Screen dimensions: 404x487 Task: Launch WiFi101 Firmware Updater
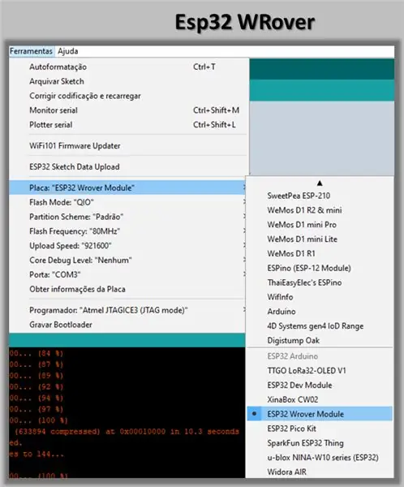(127, 145)
